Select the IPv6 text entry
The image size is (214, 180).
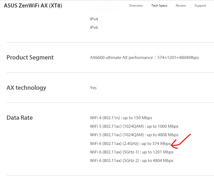94,28
